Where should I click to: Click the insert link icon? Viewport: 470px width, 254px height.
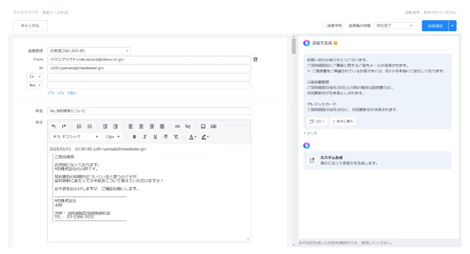pyautogui.click(x=178, y=126)
